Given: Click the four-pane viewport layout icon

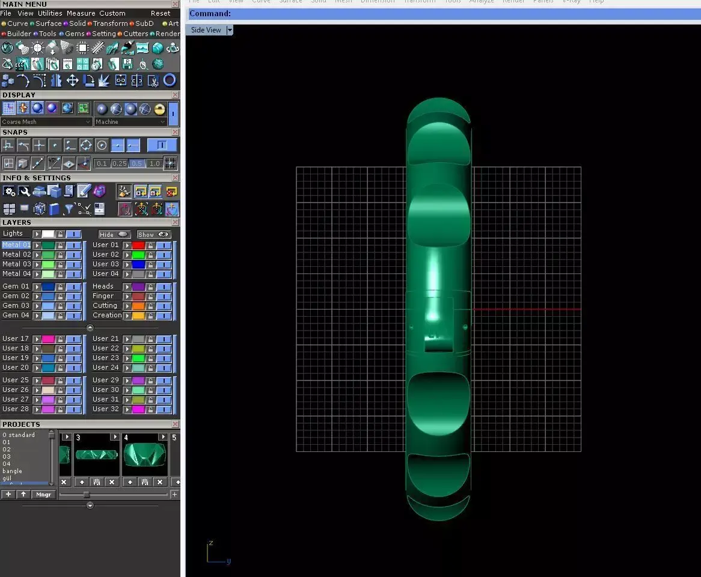Looking at the screenshot, I should 9,209.
